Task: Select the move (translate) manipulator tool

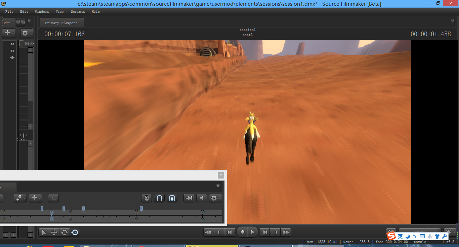Action: 54,232
